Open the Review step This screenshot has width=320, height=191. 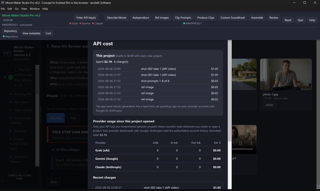[274, 17]
